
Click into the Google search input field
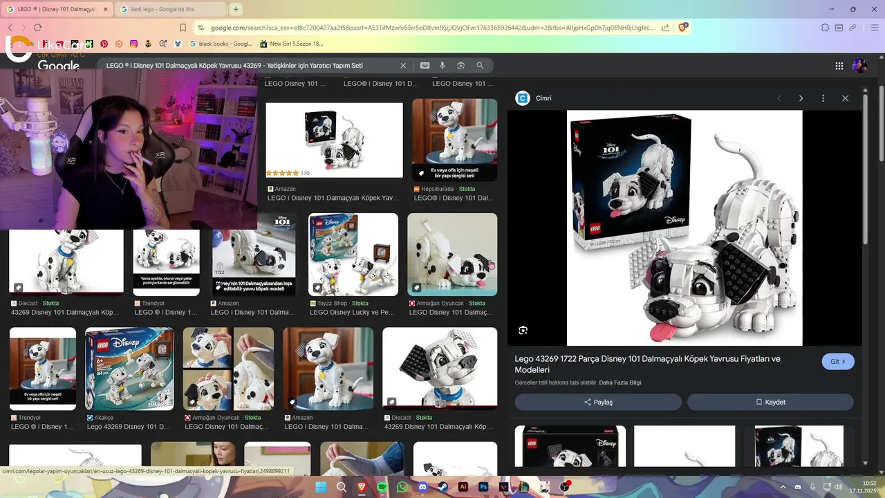coord(234,65)
